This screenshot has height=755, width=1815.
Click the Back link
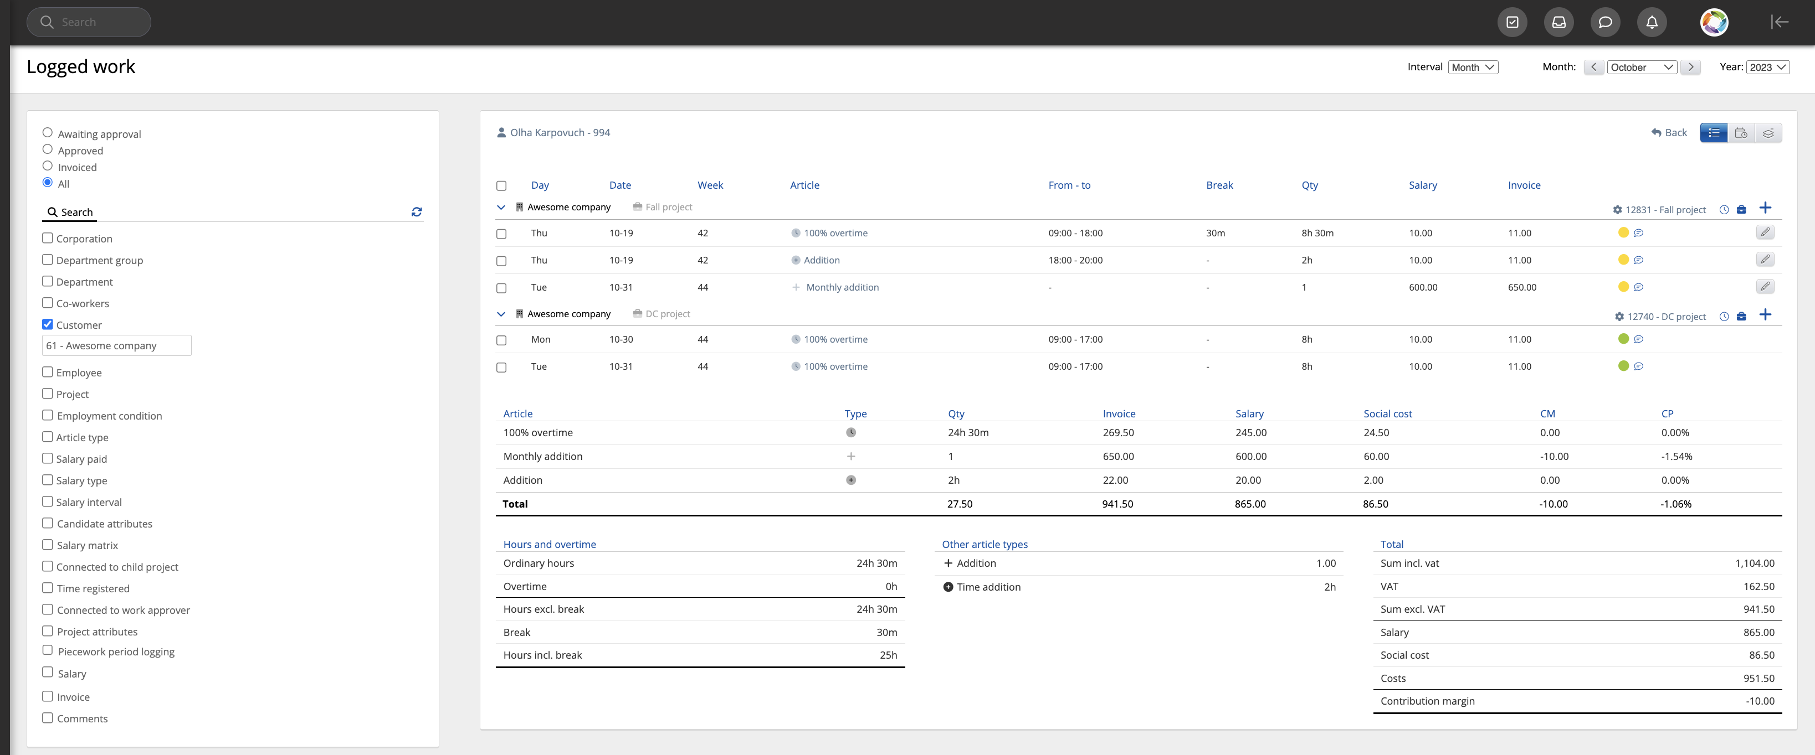coord(1669,133)
